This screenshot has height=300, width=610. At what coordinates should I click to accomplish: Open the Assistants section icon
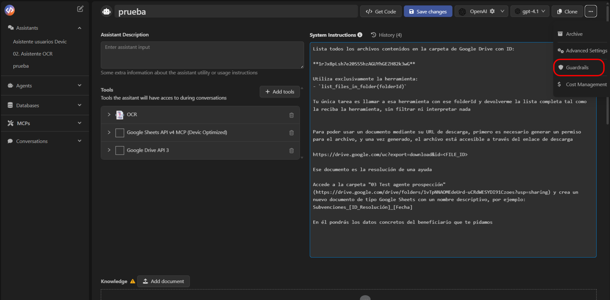[x=11, y=28]
